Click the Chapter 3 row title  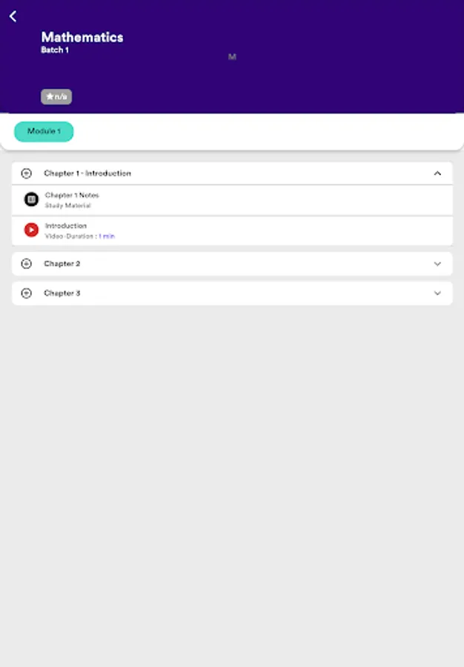click(x=62, y=293)
